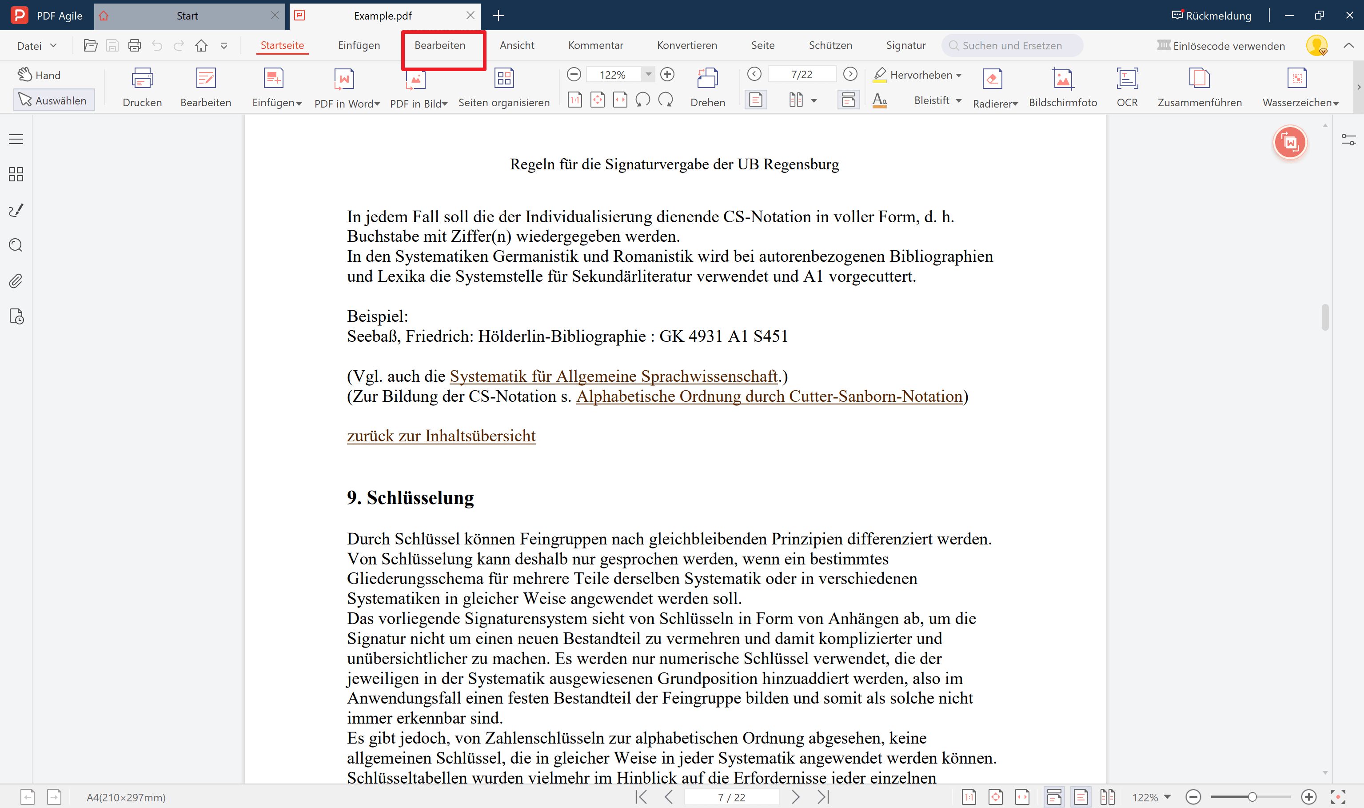Open the thumbnails panel in sidebar
The width and height of the screenshot is (1364, 808).
(16, 174)
